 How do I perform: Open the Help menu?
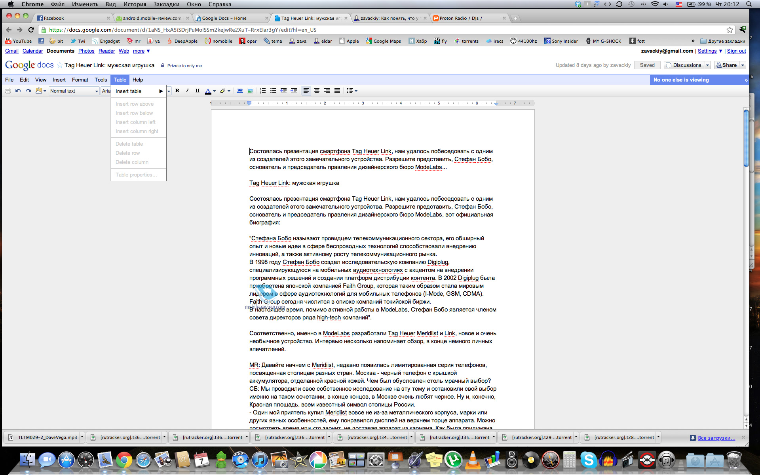(138, 80)
